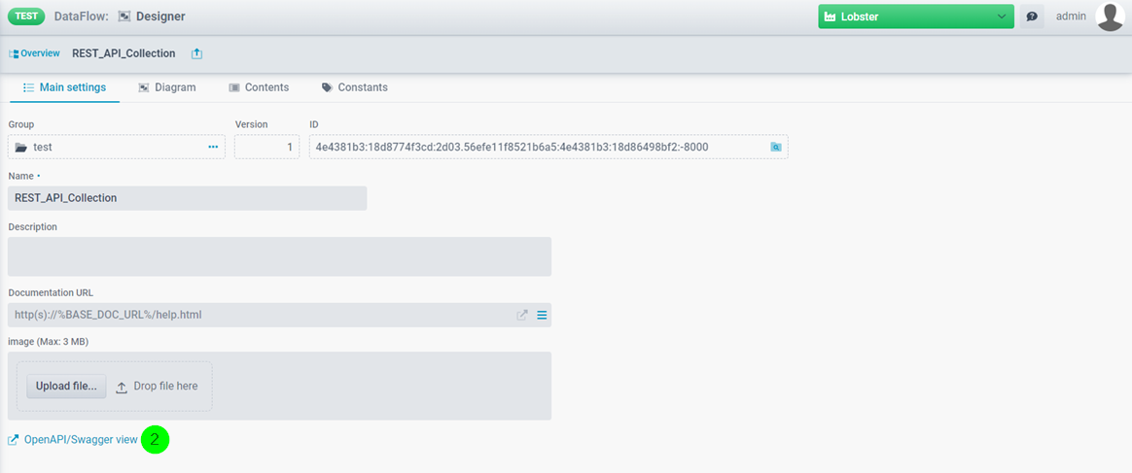This screenshot has width=1132, height=473.
Task: Click the Upload file... button
Action: click(66, 386)
